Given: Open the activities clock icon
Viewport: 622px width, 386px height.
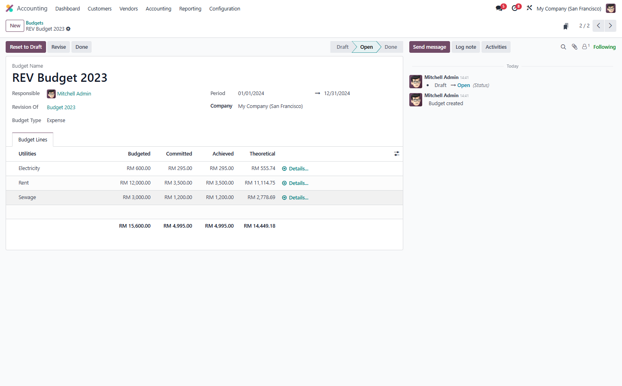Looking at the screenshot, I should [x=515, y=8].
